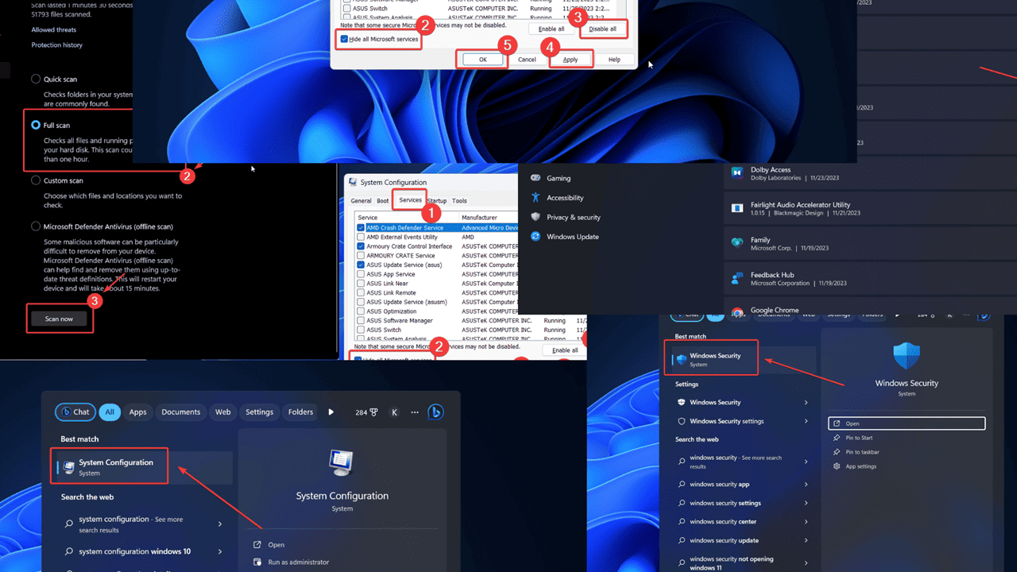Click the large System Configuration monitor icon
Viewport: 1017px width, 572px height.
tap(342, 464)
